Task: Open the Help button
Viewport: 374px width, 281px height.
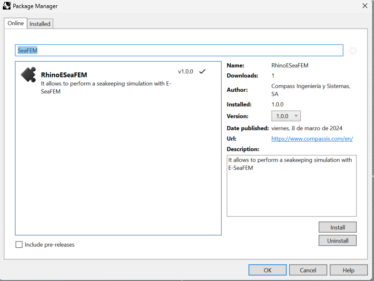Action: pyautogui.click(x=348, y=270)
